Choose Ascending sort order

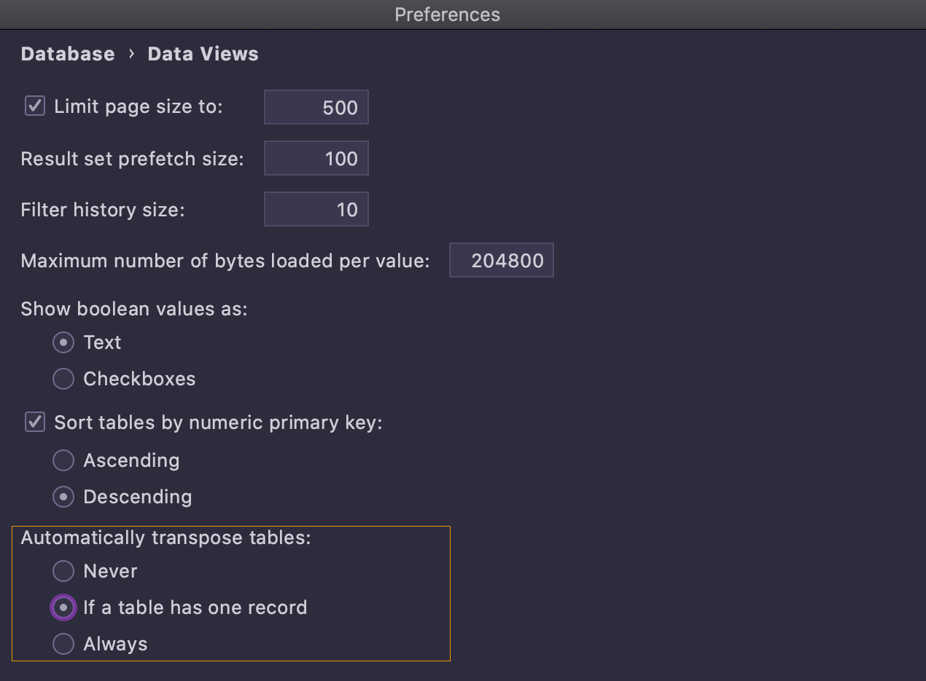[x=63, y=460]
